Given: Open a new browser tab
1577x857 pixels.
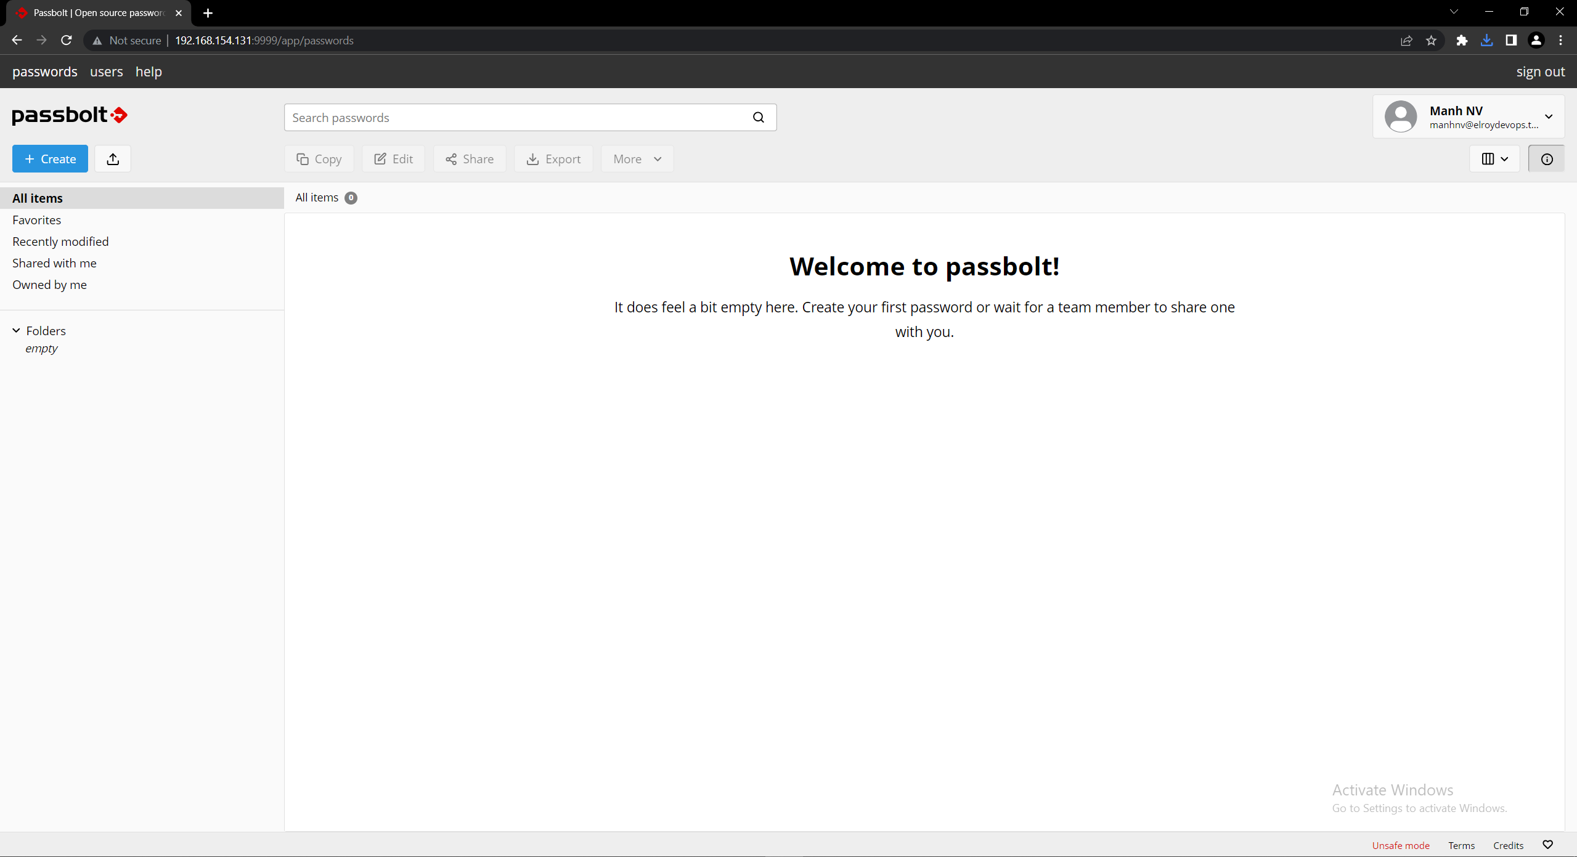Looking at the screenshot, I should [208, 13].
